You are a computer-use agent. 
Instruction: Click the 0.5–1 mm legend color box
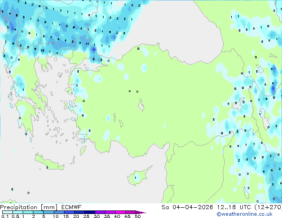pos(18,212)
